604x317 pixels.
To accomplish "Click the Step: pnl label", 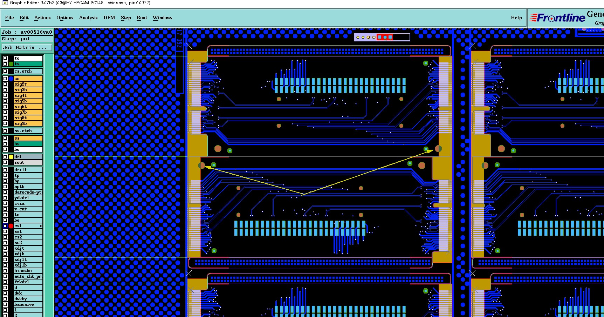I will tap(27, 39).
